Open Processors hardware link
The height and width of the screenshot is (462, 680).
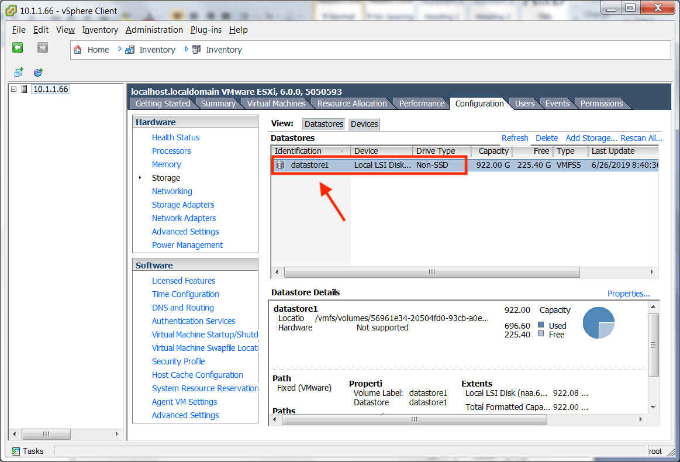click(x=171, y=151)
